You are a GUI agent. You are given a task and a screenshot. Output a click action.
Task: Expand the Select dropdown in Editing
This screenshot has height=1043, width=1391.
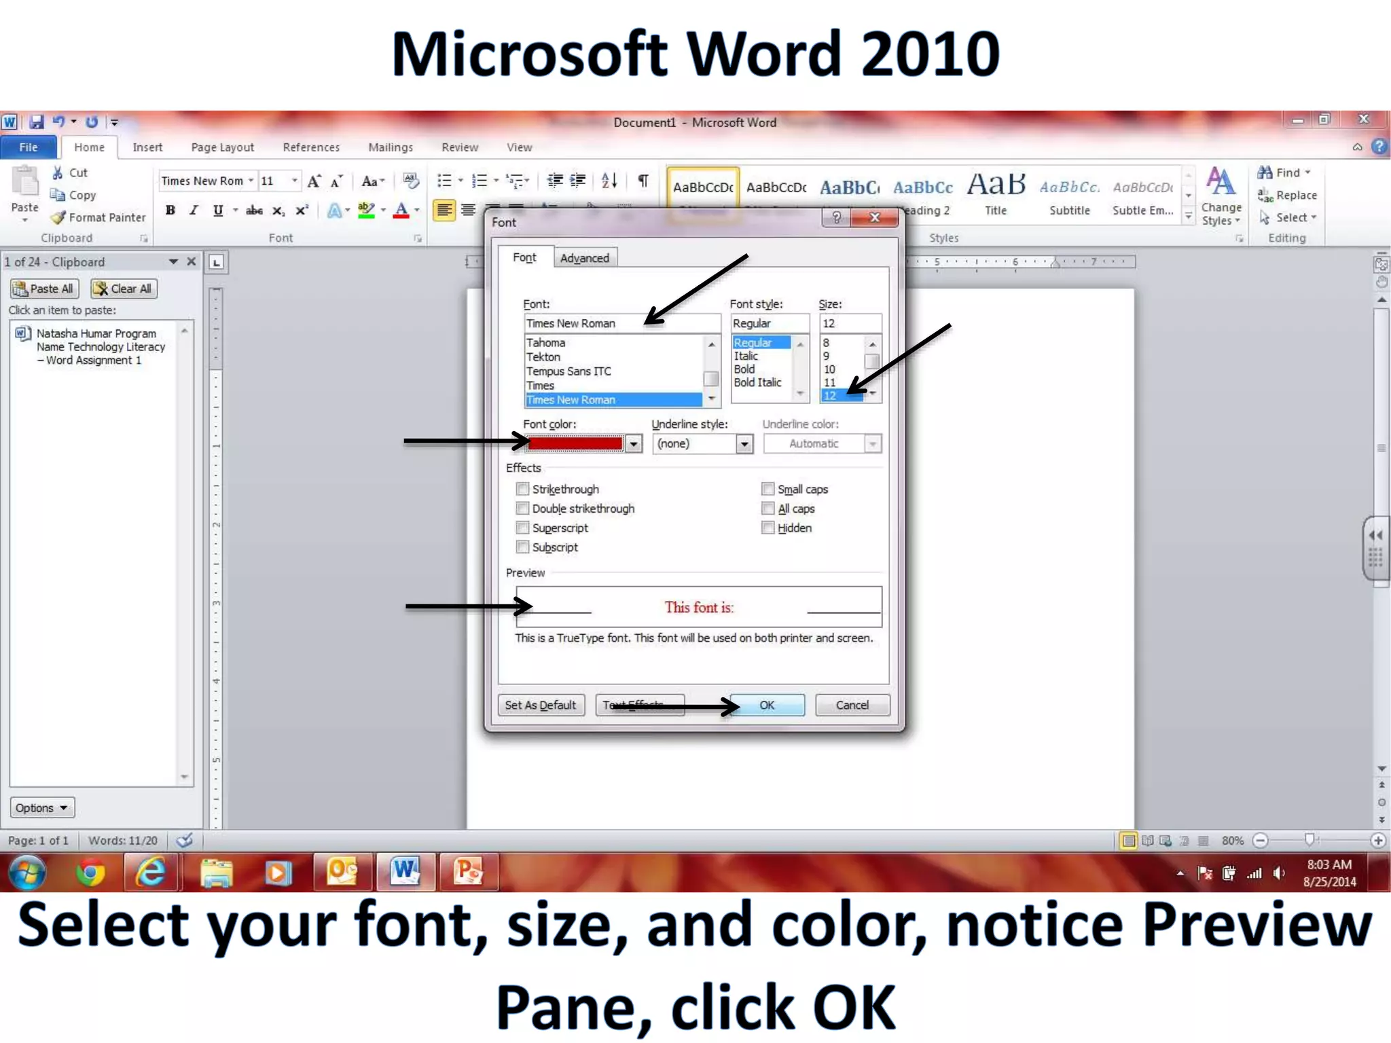(x=1314, y=217)
